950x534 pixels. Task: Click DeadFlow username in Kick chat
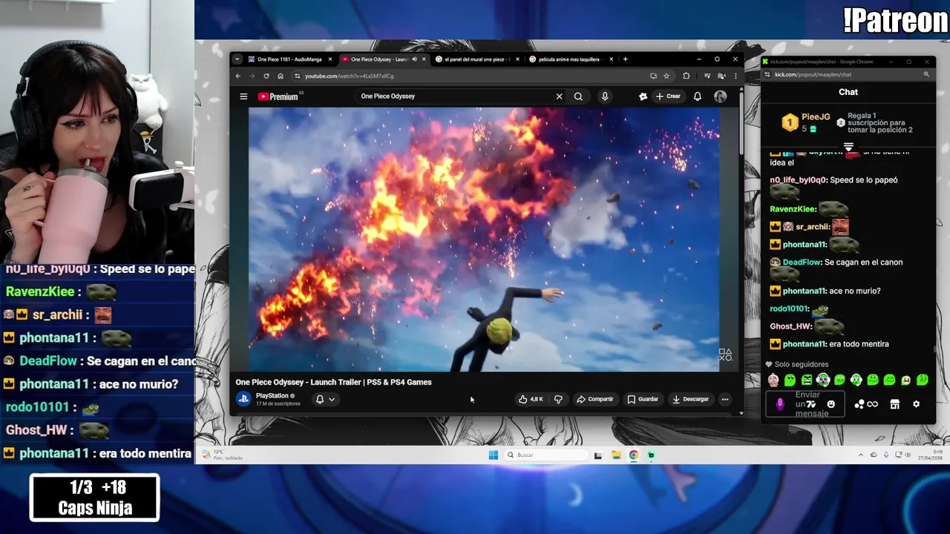click(x=801, y=262)
